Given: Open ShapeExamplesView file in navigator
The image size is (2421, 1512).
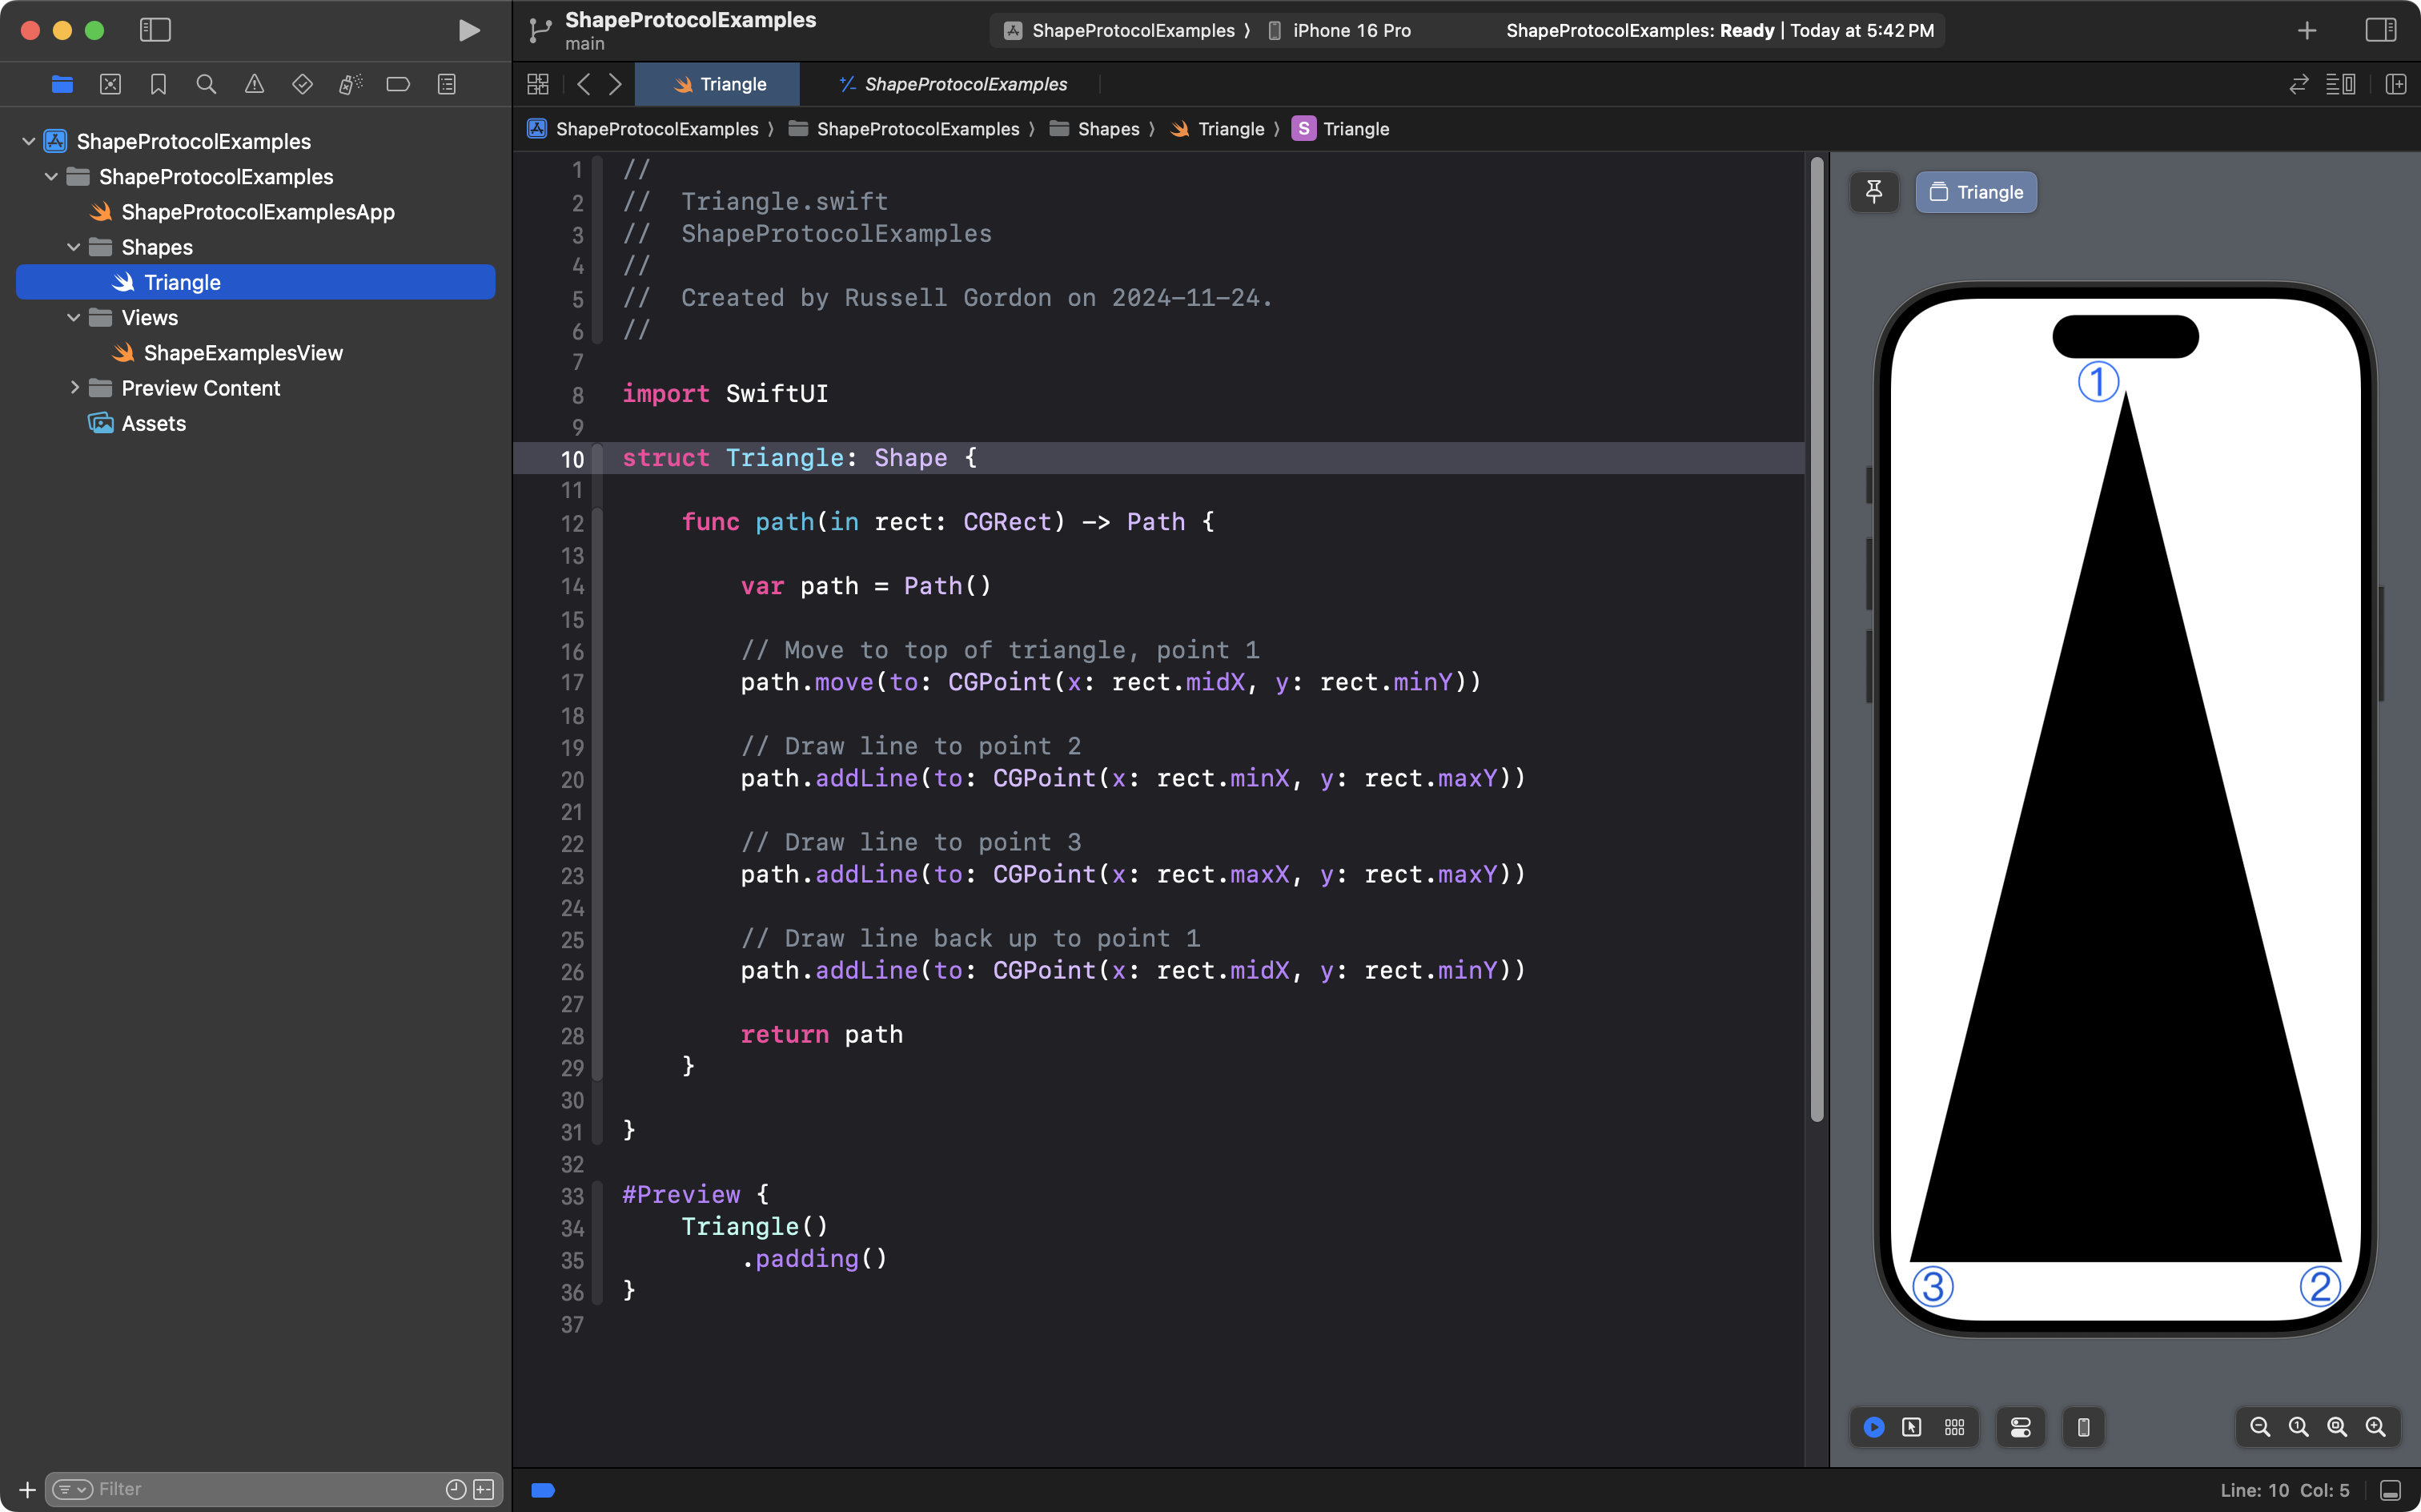Looking at the screenshot, I should click(x=243, y=353).
